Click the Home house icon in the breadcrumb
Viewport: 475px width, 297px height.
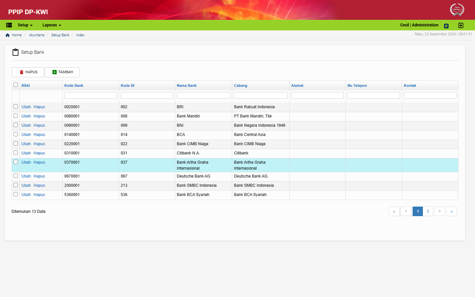point(8,35)
